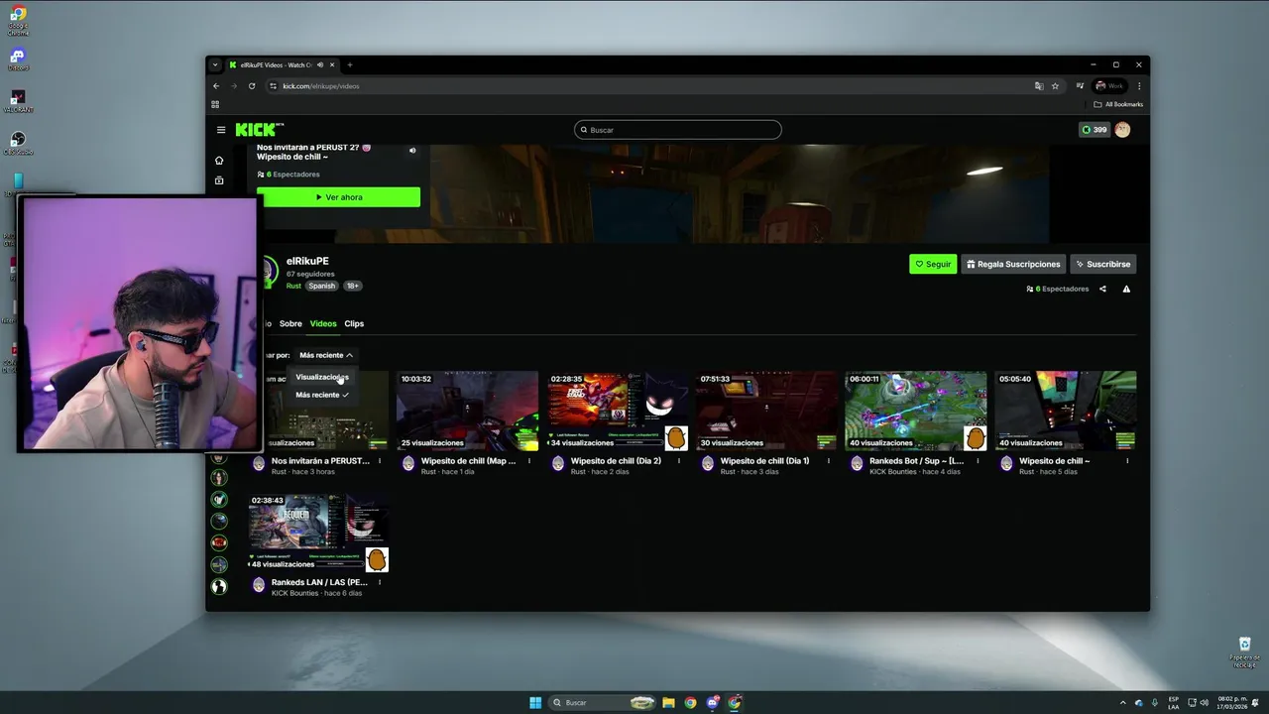Open options for Rankeds Bot / Sup video
Viewport: 1269px width, 714px height.
(979, 461)
